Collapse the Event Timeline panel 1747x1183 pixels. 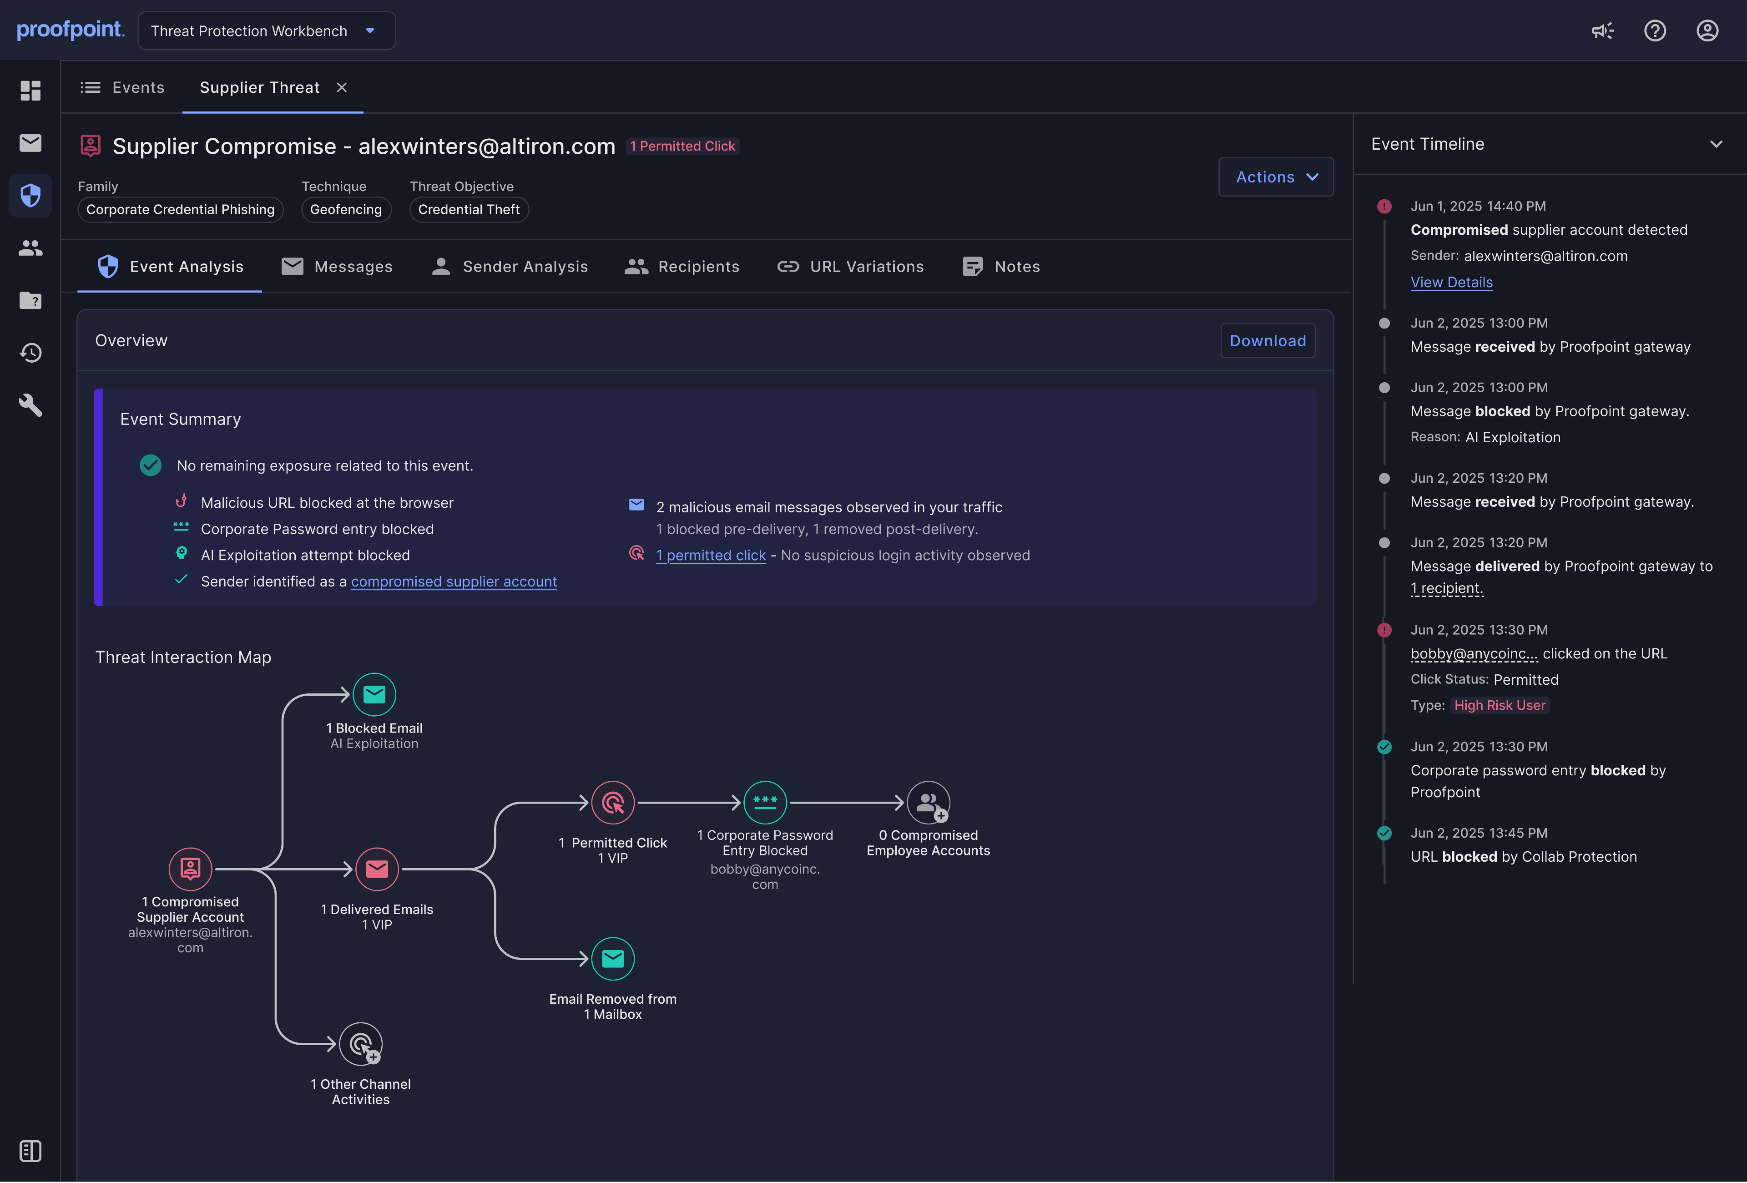(1717, 144)
